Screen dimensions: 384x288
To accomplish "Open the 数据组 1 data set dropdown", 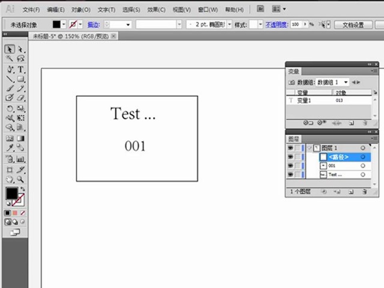I will pyautogui.click(x=346, y=82).
